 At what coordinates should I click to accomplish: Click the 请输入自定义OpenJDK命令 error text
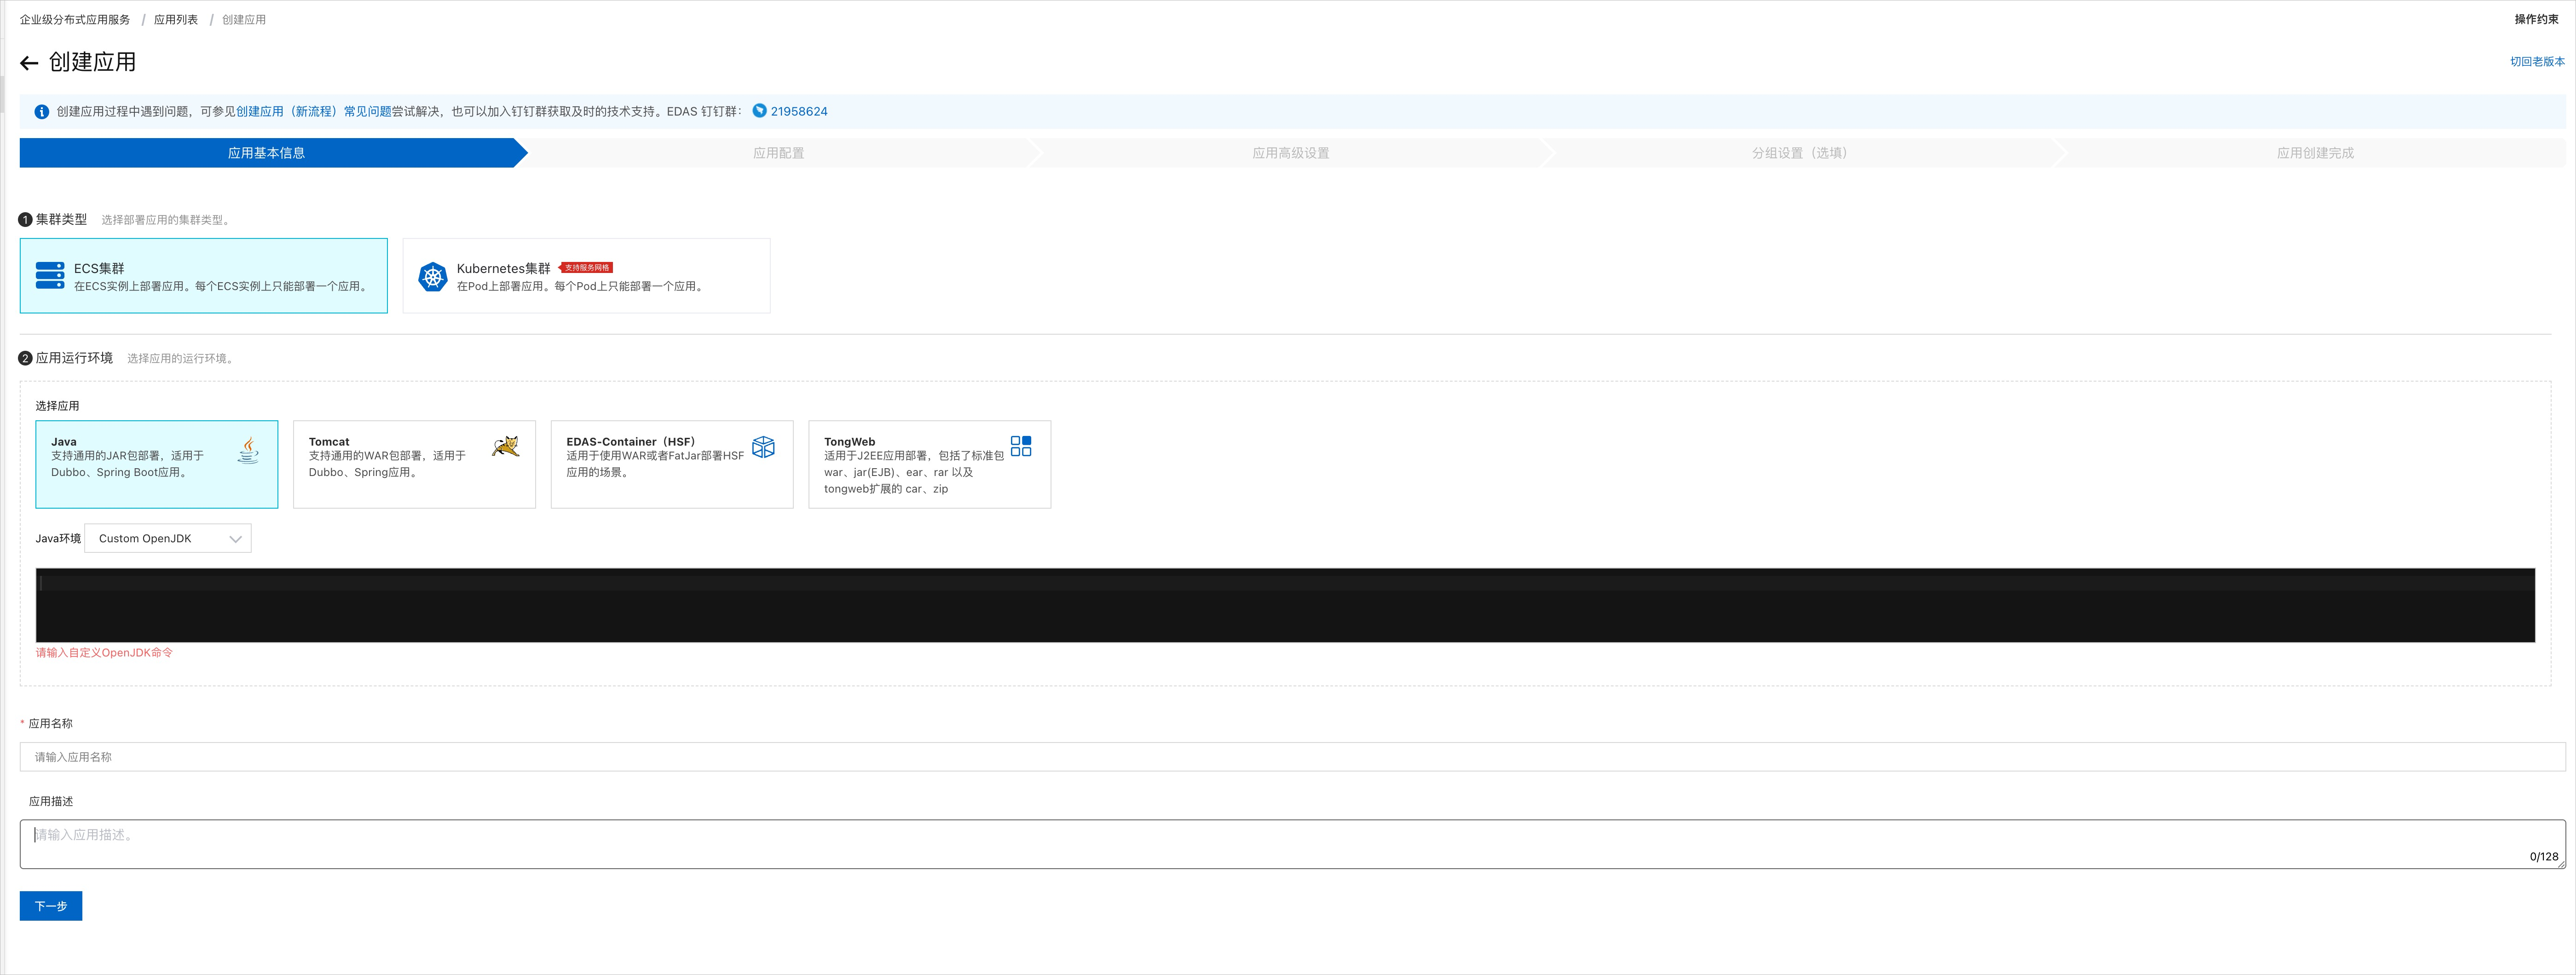point(104,653)
